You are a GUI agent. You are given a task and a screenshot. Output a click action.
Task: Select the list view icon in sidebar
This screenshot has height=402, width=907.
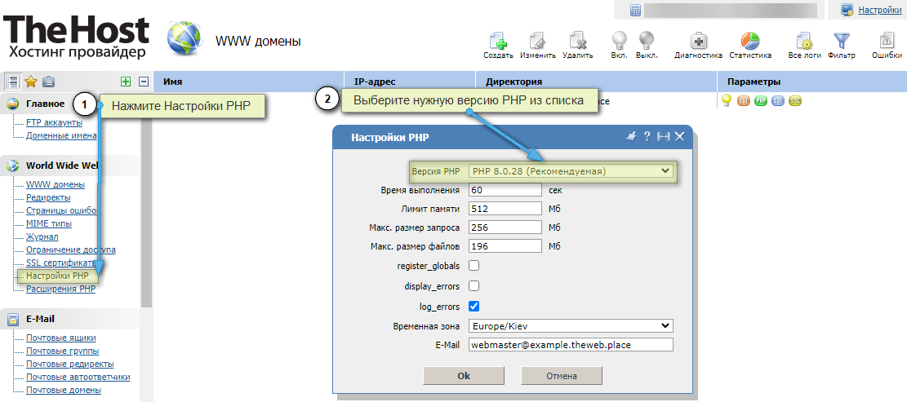point(11,81)
